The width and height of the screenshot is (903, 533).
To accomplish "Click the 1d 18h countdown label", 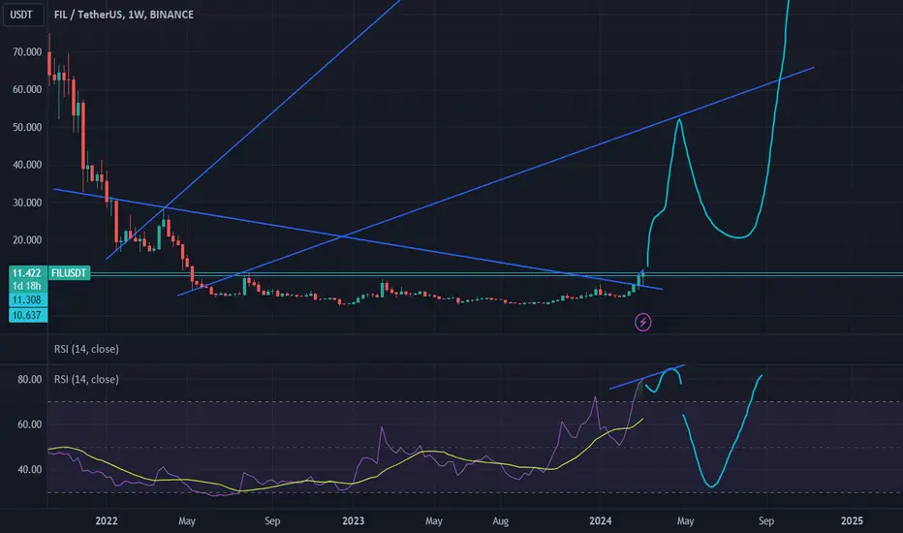I will coord(27,286).
